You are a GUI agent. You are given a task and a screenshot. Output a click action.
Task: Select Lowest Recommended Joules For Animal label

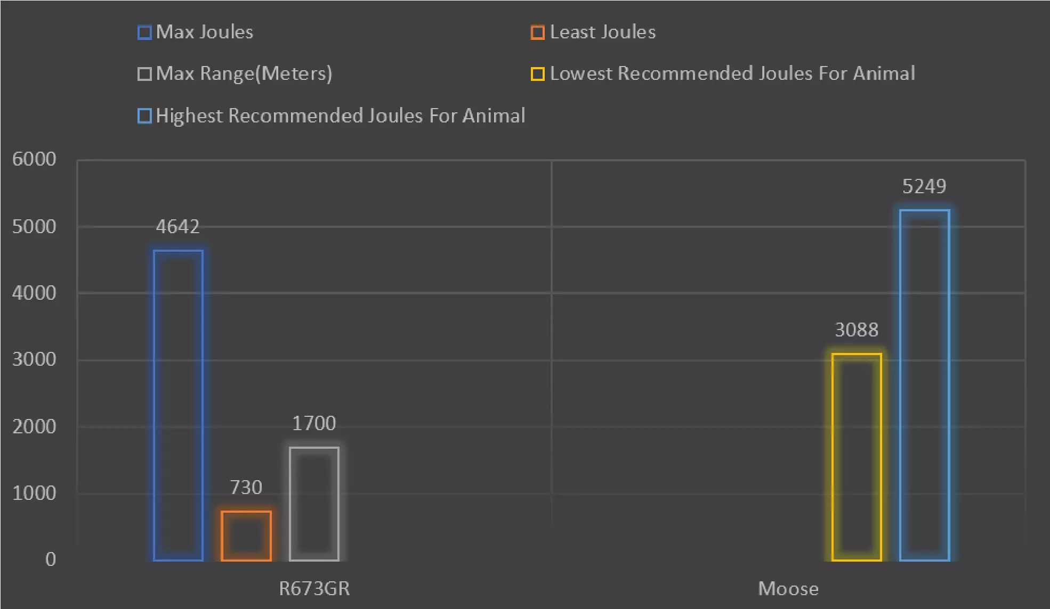[732, 73]
